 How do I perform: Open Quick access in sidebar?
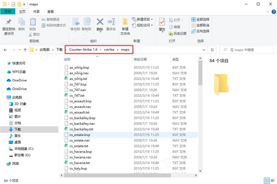(16, 63)
